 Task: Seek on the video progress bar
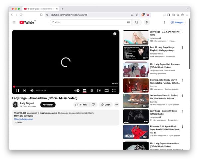point(66,87)
